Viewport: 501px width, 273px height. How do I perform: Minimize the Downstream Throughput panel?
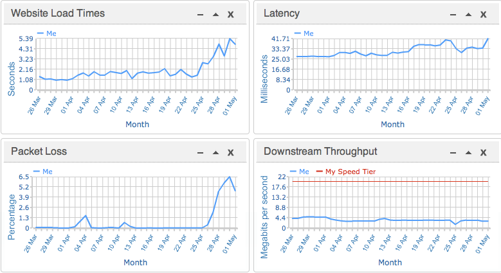(453, 153)
